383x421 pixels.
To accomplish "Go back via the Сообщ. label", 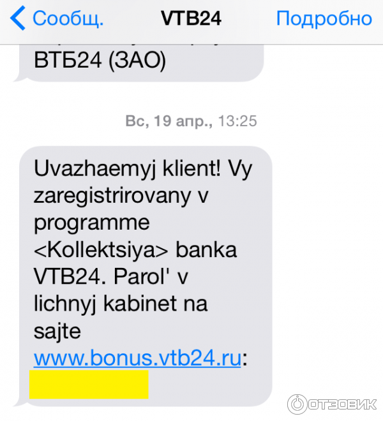I will 68,18.
